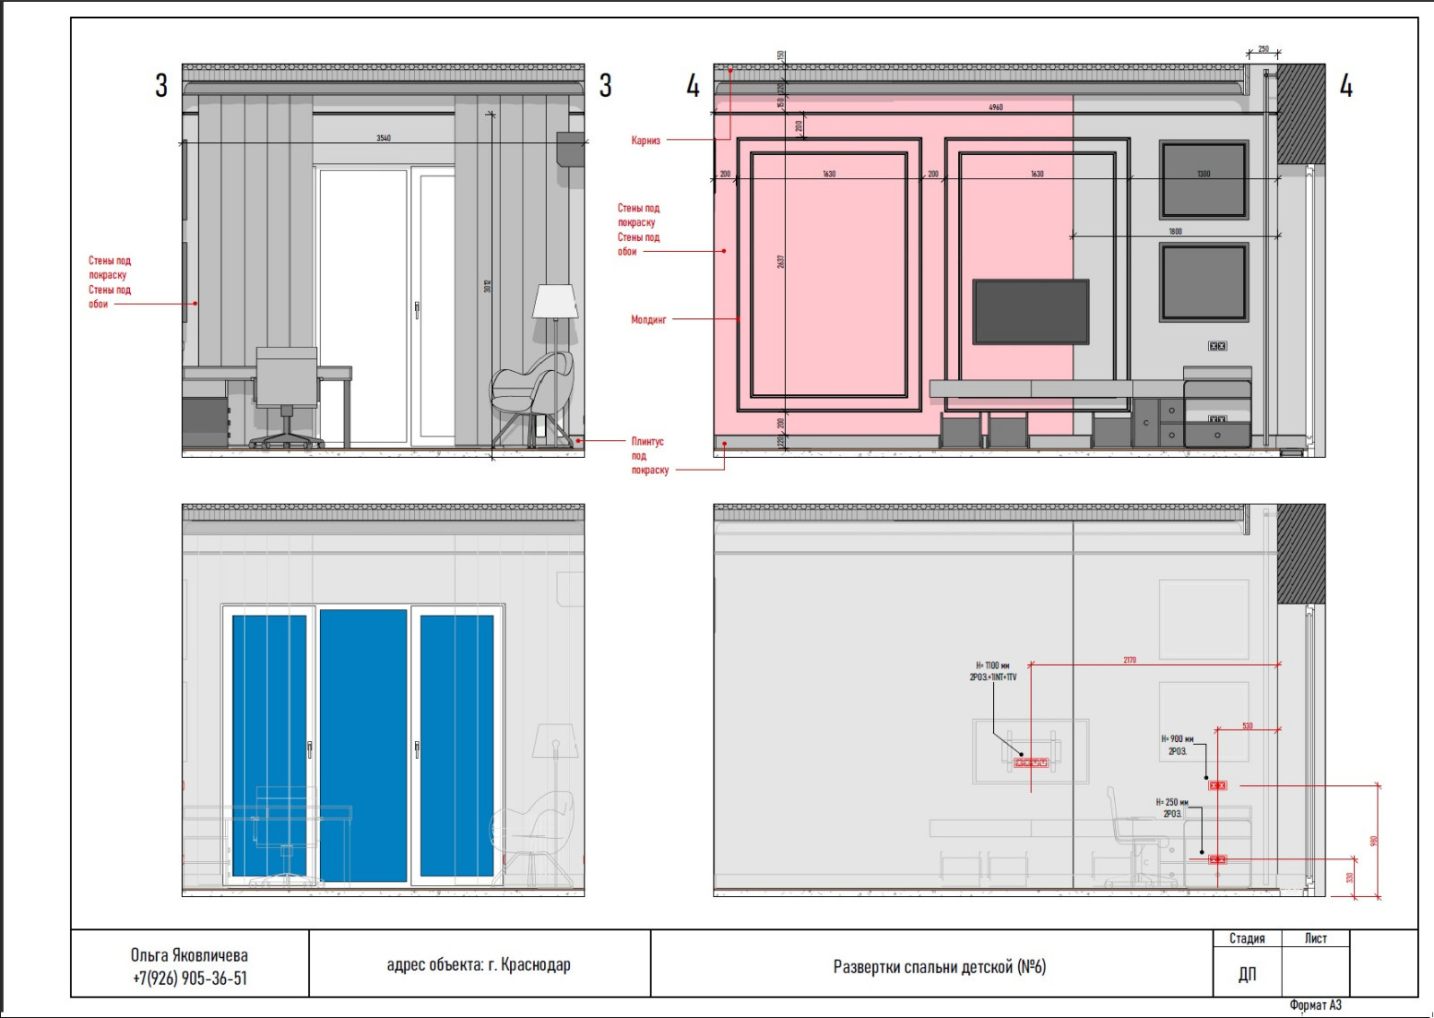This screenshot has width=1434, height=1018.
Task: Click the 3540 dimension in elevation 3
Action: (384, 138)
